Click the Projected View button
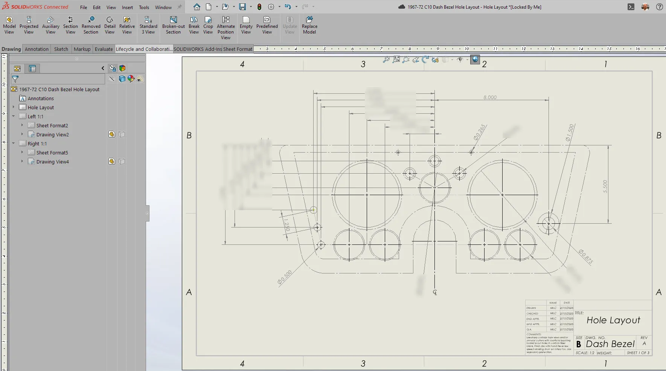 pos(29,25)
